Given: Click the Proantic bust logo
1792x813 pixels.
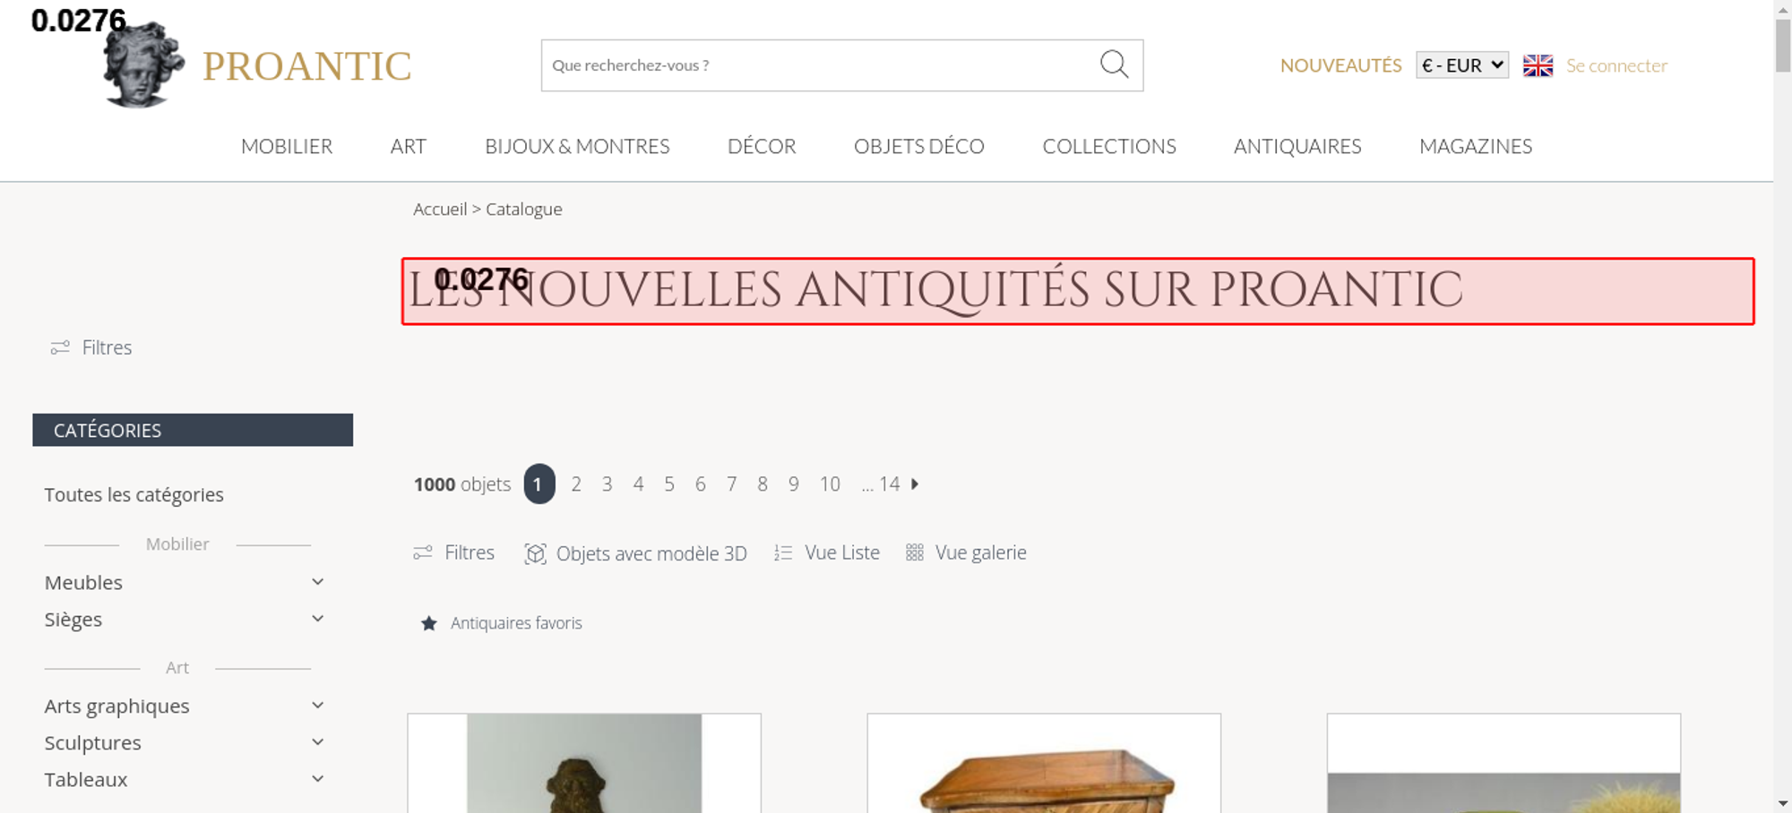Looking at the screenshot, I should pos(143,64).
